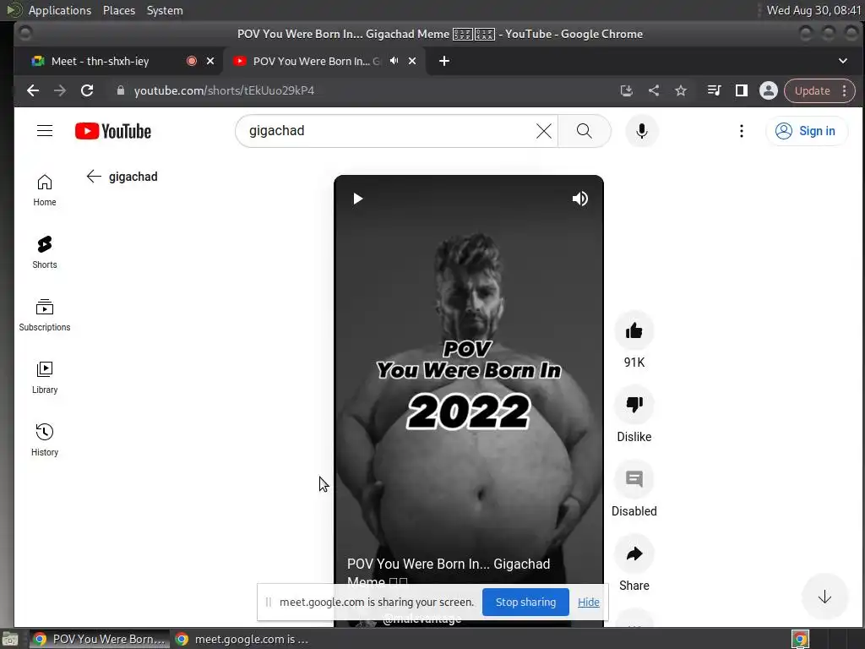865x649 pixels.
Task: Focus the Chrome address bar URL
Action: pos(224,90)
